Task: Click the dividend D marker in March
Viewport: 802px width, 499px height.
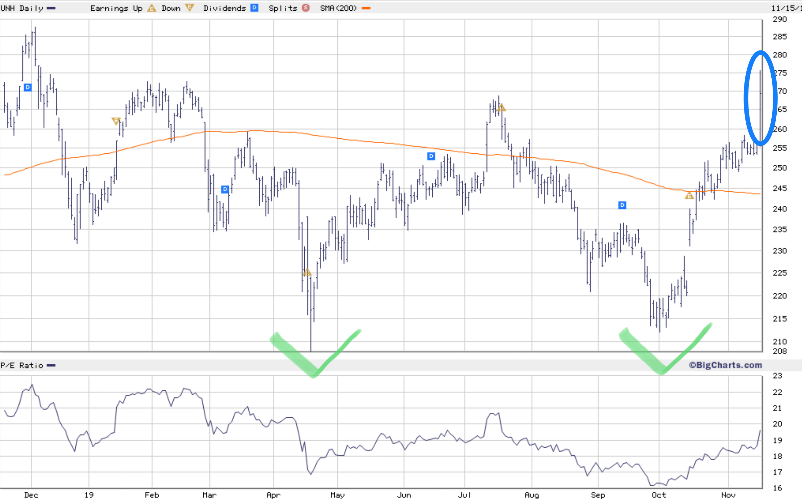Action: pos(225,189)
